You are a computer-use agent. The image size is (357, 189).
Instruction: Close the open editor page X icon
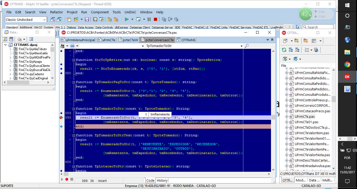[272, 40]
